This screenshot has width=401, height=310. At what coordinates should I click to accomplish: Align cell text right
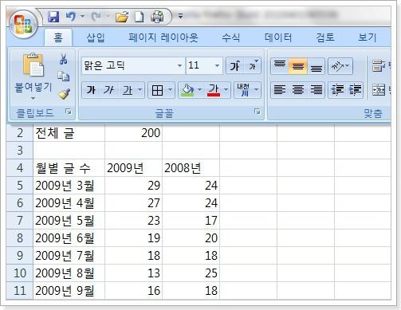coord(316,90)
